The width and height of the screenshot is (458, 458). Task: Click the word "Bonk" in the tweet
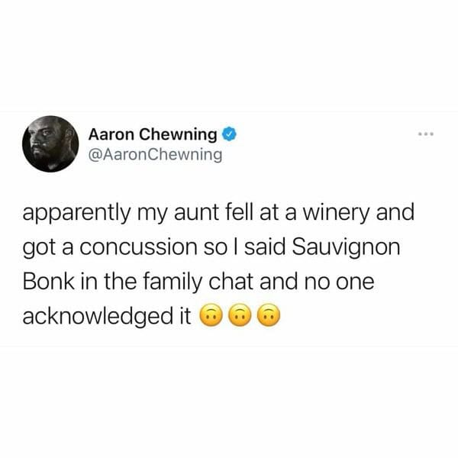coord(49,282)
